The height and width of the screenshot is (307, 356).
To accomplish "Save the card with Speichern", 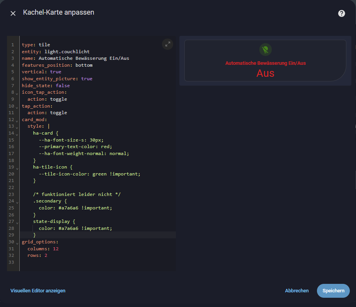I will (x=333, y=291).
